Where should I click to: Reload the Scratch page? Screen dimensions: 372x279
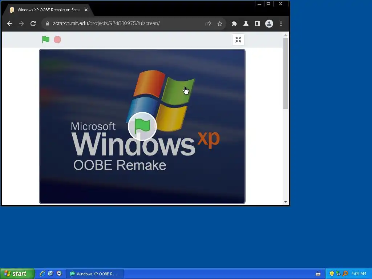pyautogui.click(x=33, y=24)
